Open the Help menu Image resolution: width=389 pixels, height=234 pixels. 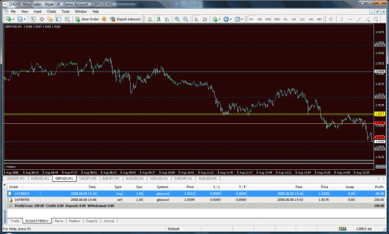[x=95, y=11]
